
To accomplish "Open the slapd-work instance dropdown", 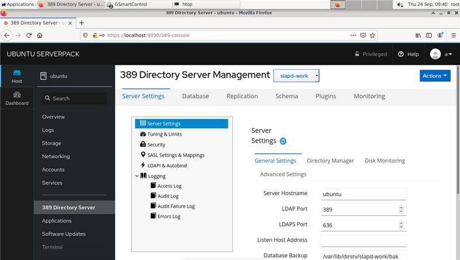I will (296, 76).
